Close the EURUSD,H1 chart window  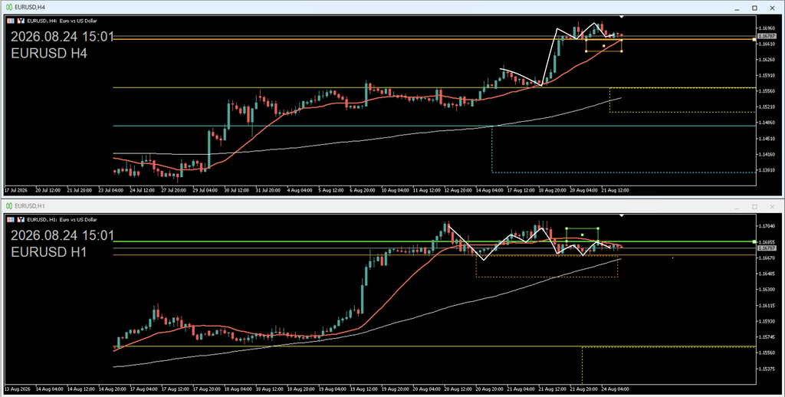[772, 207]
